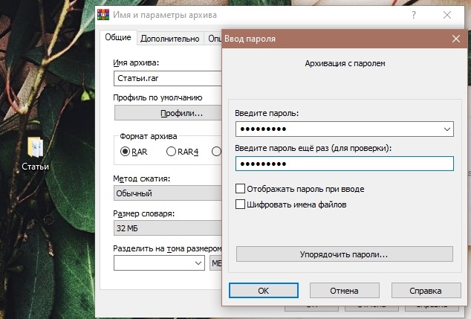Screen dimensions: 471x319
Task: Open the Дополнительно tab
Action: click(169, 39)
